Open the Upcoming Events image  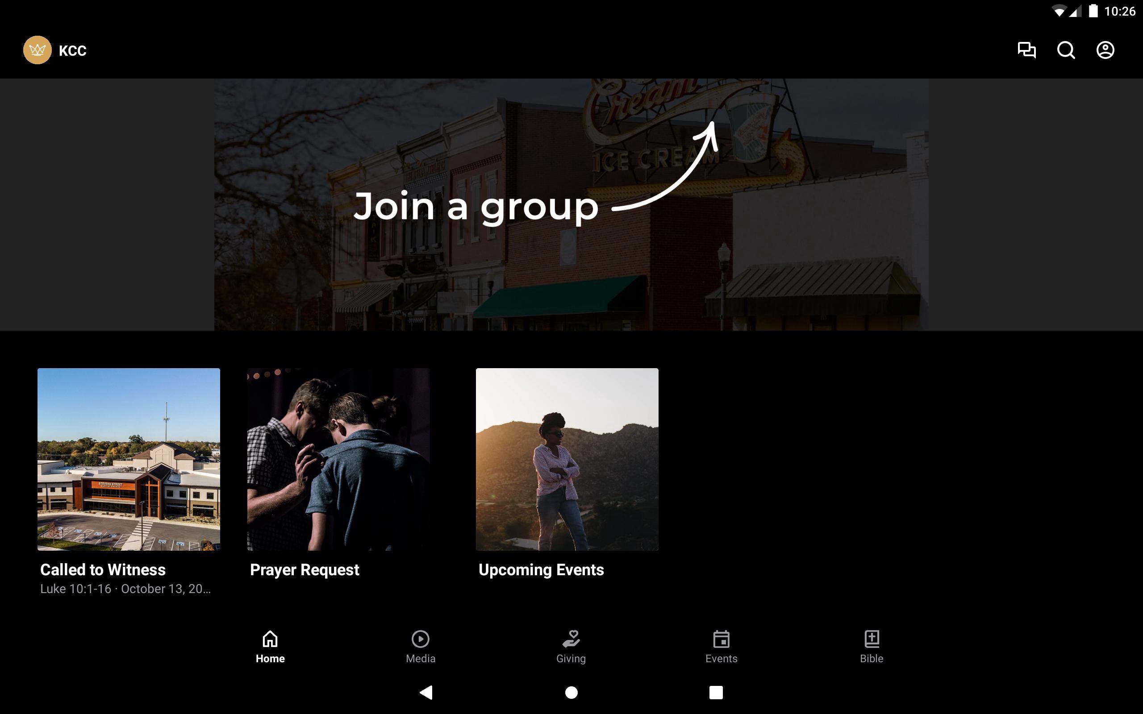coord(567,459)
